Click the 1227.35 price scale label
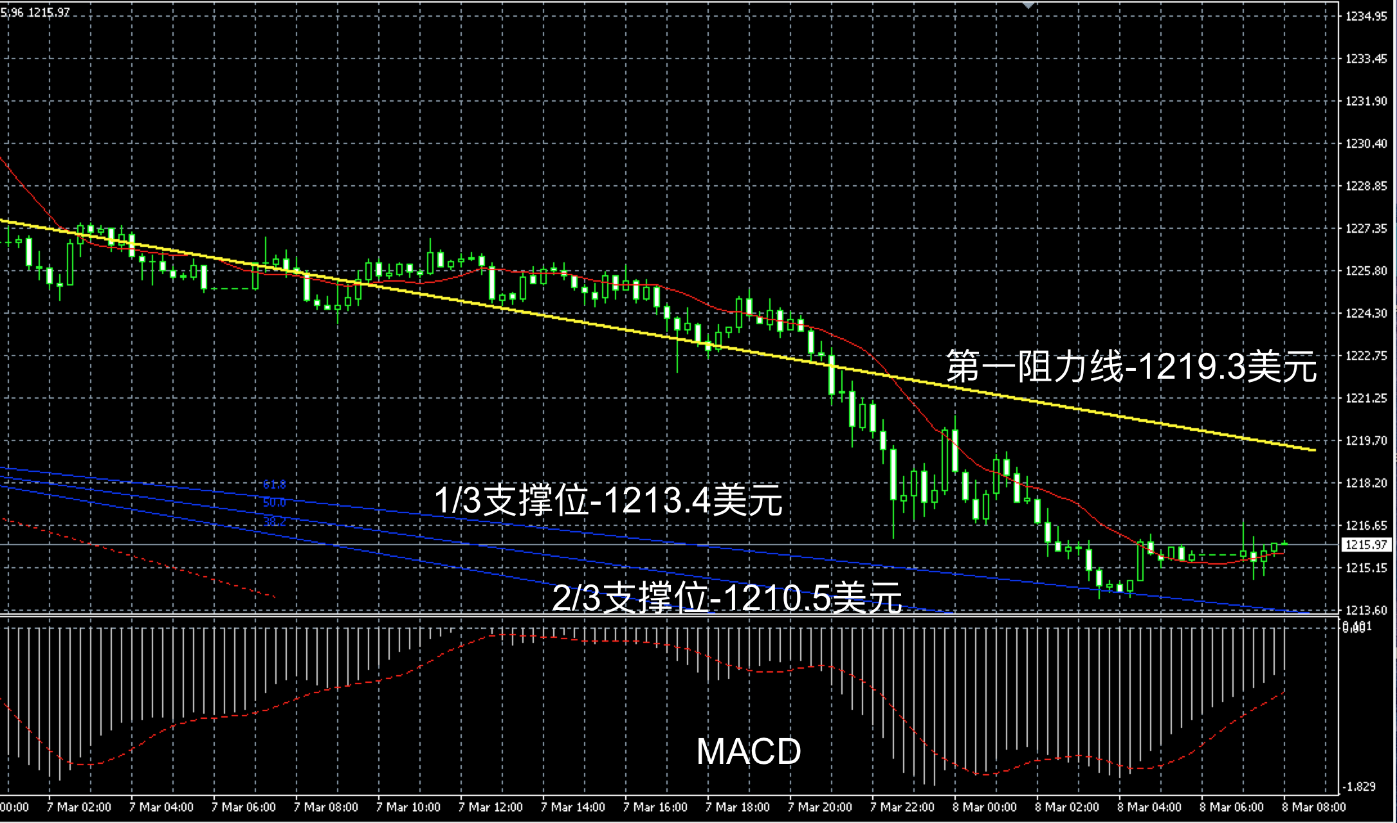The width and height of the screenshot is (1397, 823). (1366, 228)
